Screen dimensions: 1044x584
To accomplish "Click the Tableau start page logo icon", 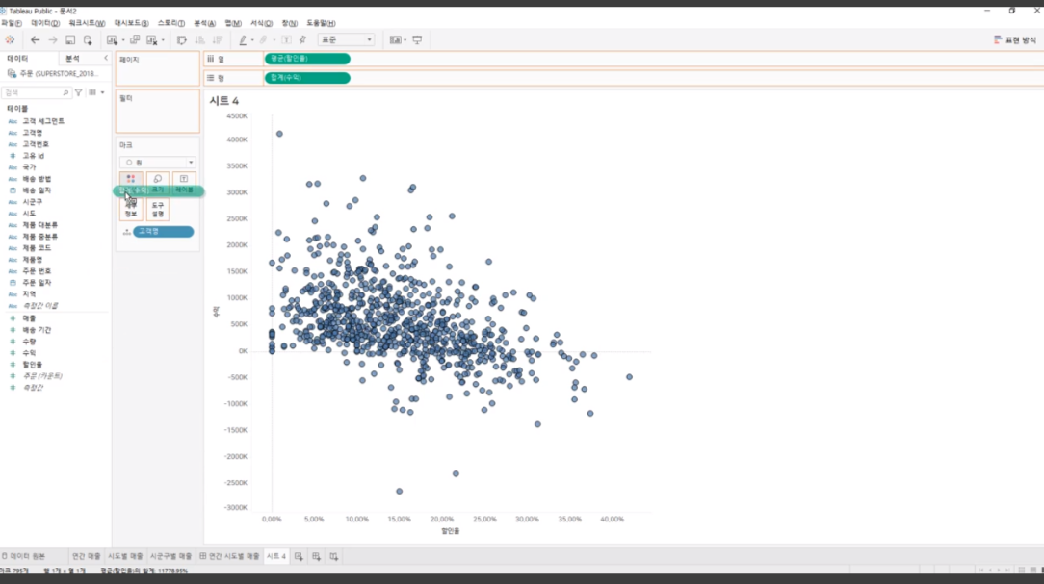I will point(10,39).
